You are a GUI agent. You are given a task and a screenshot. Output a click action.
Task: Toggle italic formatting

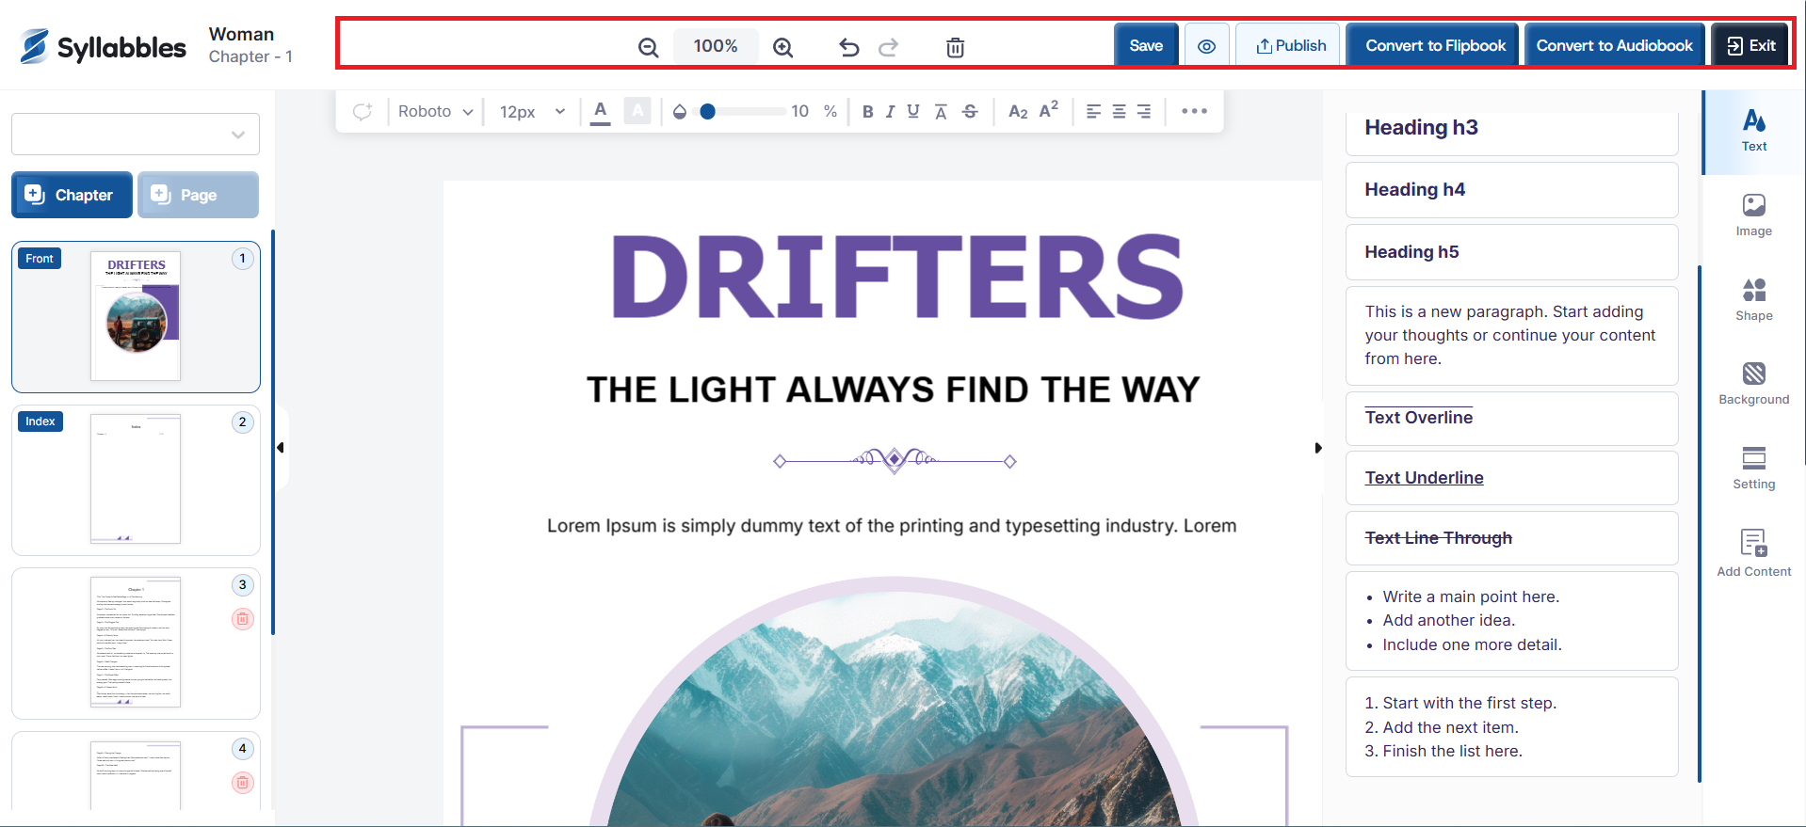pos(890,112)
